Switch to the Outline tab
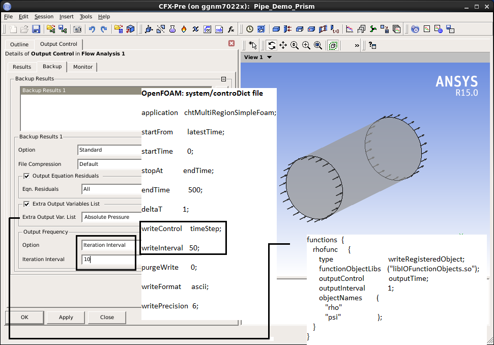The height and width of the screenshot is (345, 494). click(x=19, y=44)
